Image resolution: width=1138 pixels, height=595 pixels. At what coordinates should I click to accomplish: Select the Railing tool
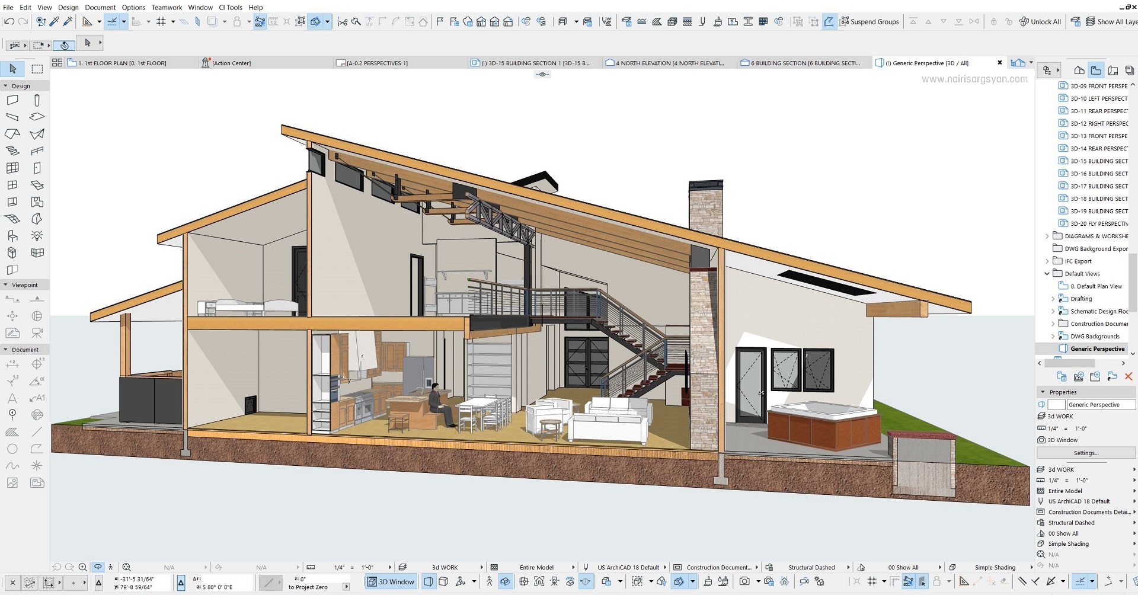pyautogui.click(x=37, y=151)
